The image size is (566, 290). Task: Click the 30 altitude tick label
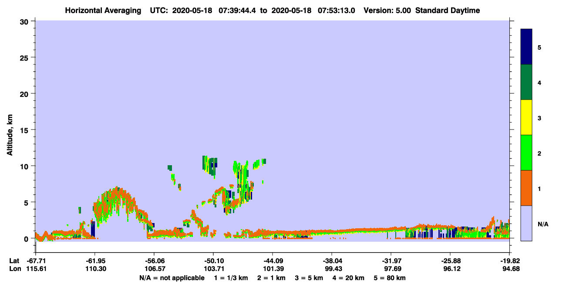coord(25,21)
